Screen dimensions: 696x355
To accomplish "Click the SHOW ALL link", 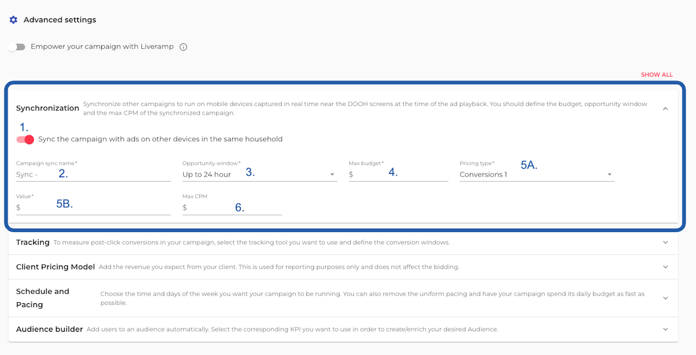I will (656, 75).
